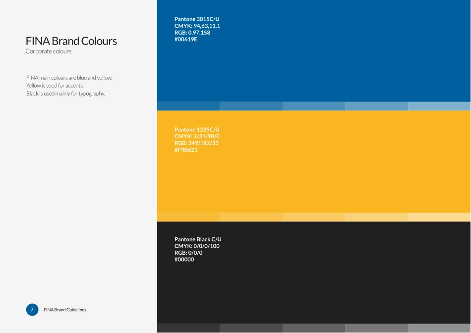The height and width of the screenshot is (333, 471).
Task: Click the lightest gray tint swatch
Action: [439, 328]
